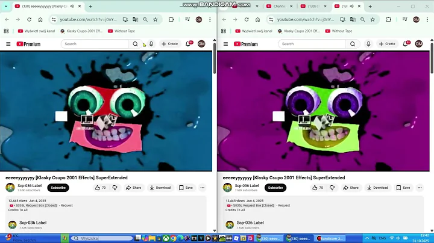Open a new tab in right Chrome window
Viewport: 434px width, 243px height.
pos(370,6)
